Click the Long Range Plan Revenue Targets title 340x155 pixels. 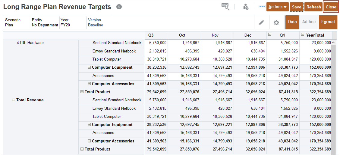click(57, 7)
